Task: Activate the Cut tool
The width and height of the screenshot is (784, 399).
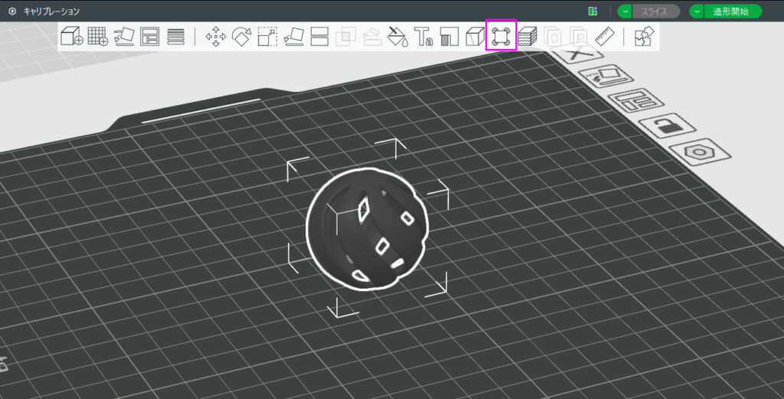Action: pos(319,36)
